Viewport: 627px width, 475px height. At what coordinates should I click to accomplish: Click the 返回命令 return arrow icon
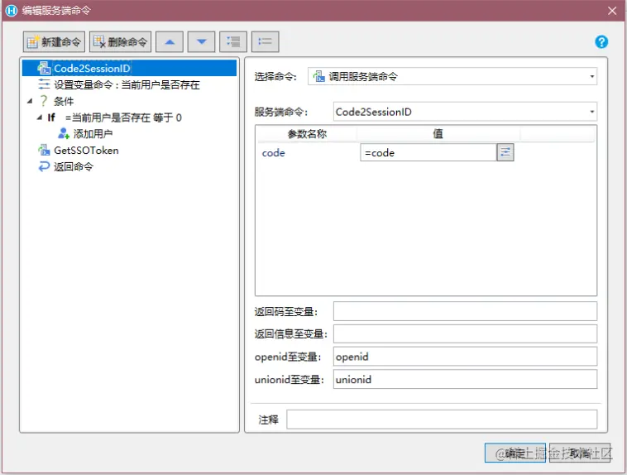(44, 166)
